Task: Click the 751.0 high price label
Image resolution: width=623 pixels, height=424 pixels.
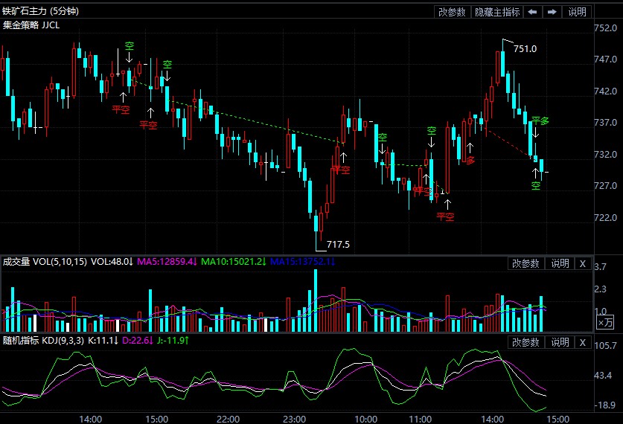Action: click(525, 49)
